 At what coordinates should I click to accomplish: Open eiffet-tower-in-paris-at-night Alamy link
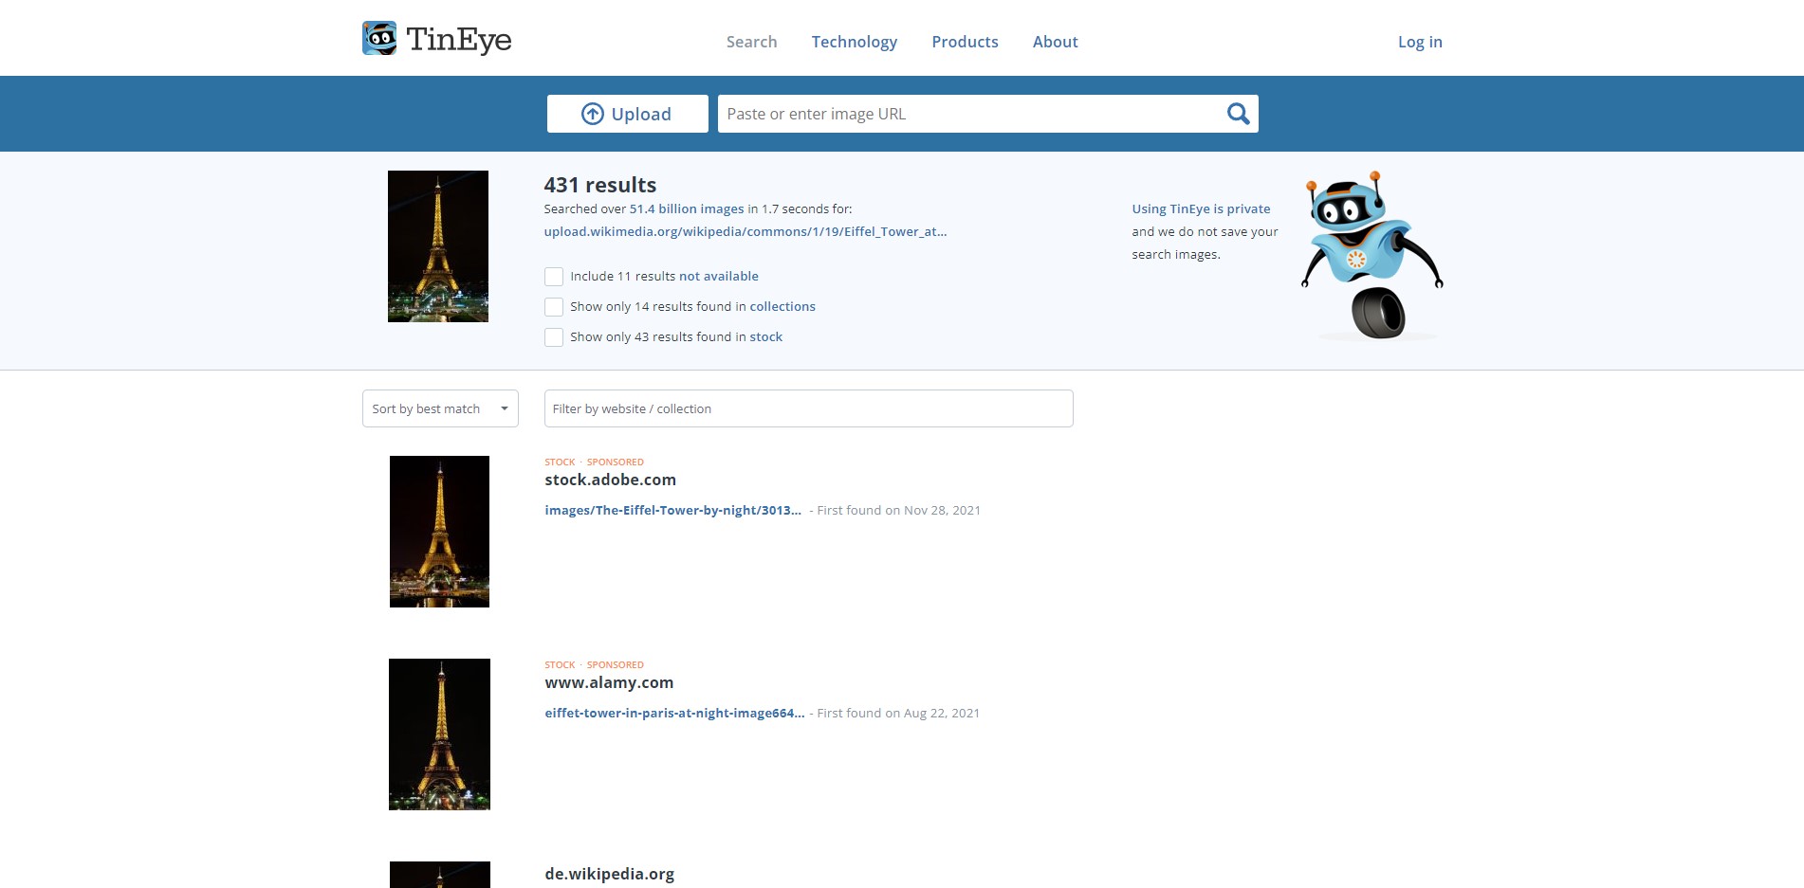(674, 713)
